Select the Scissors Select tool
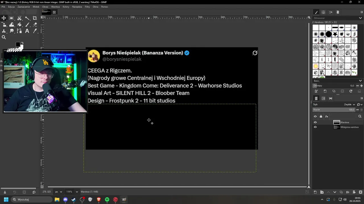The height and width of the screenshot is (204, 364). tap(19, 18)
